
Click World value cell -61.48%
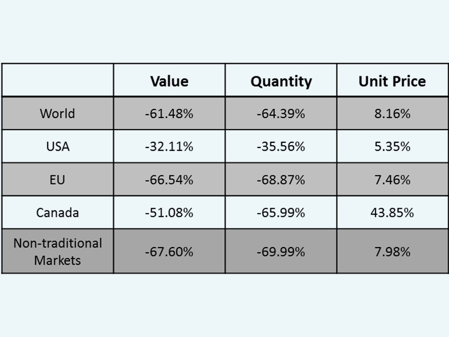click(x=169, y=113)
